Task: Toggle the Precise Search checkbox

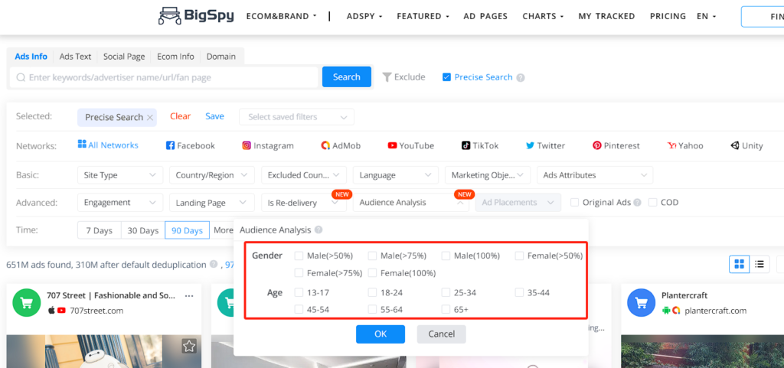Action: [446, 77]
